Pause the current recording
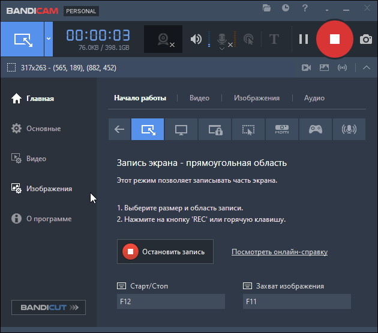This screenshot has width=378, height=333. (304, 39)
